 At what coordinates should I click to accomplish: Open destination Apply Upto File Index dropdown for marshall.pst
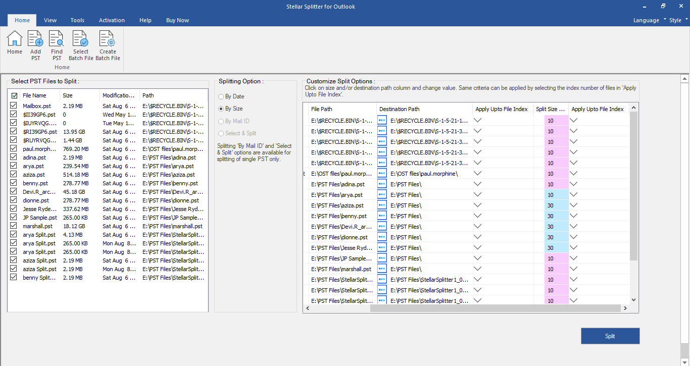tap(477, 269)
